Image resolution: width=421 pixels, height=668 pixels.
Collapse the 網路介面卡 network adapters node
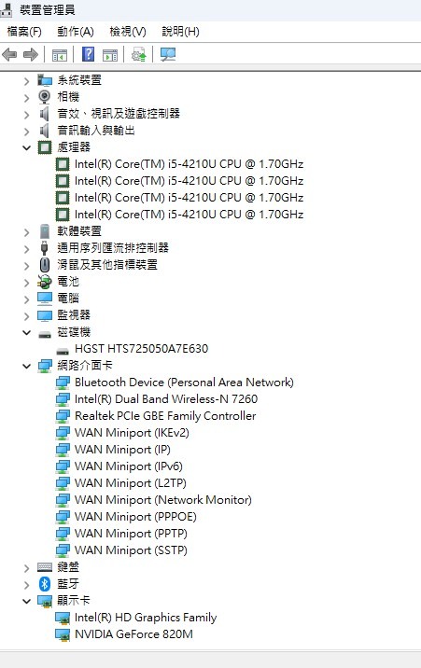point(26,366)
